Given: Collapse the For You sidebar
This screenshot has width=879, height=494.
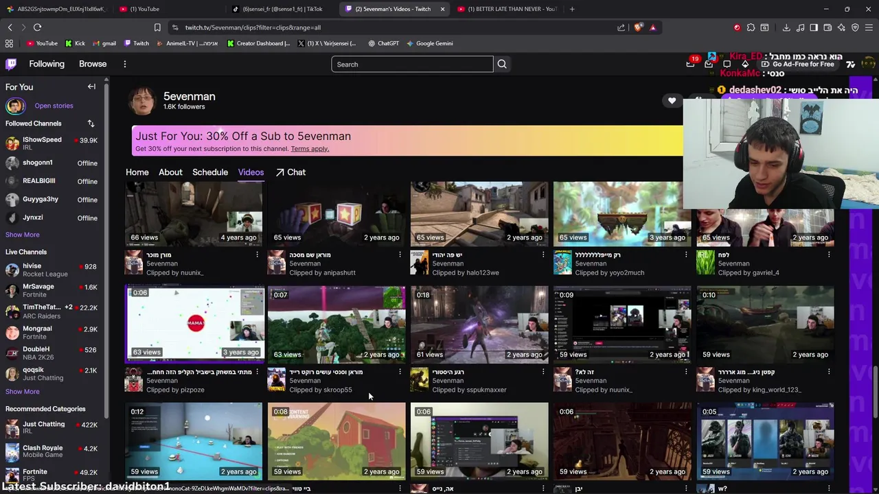Looking at the screenshot, I should (x=91, y=86).
